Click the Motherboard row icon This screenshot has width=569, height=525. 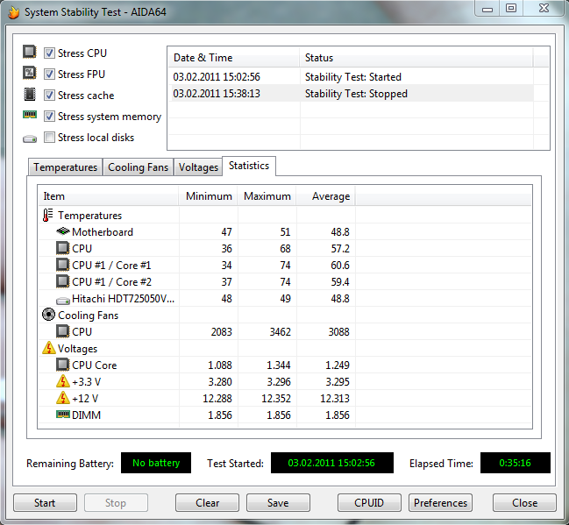click(63, 231)
